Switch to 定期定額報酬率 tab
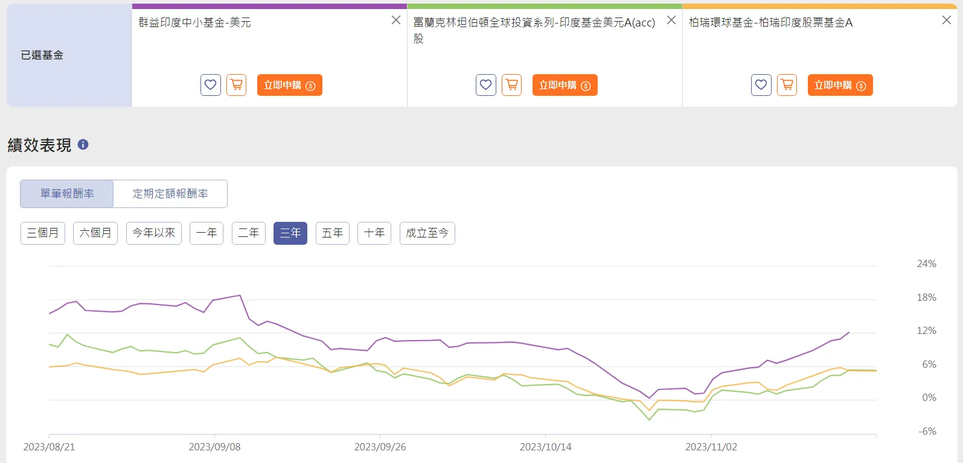The height and width of the screenshot is (463, 963). [x=170, y=194]
